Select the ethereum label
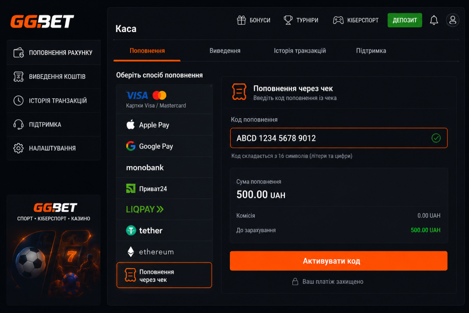Viewport: 469px width, 313px height. point(157,252)
